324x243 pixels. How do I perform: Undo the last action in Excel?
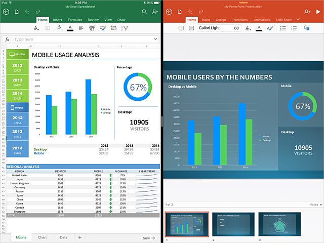click(27, 12)
